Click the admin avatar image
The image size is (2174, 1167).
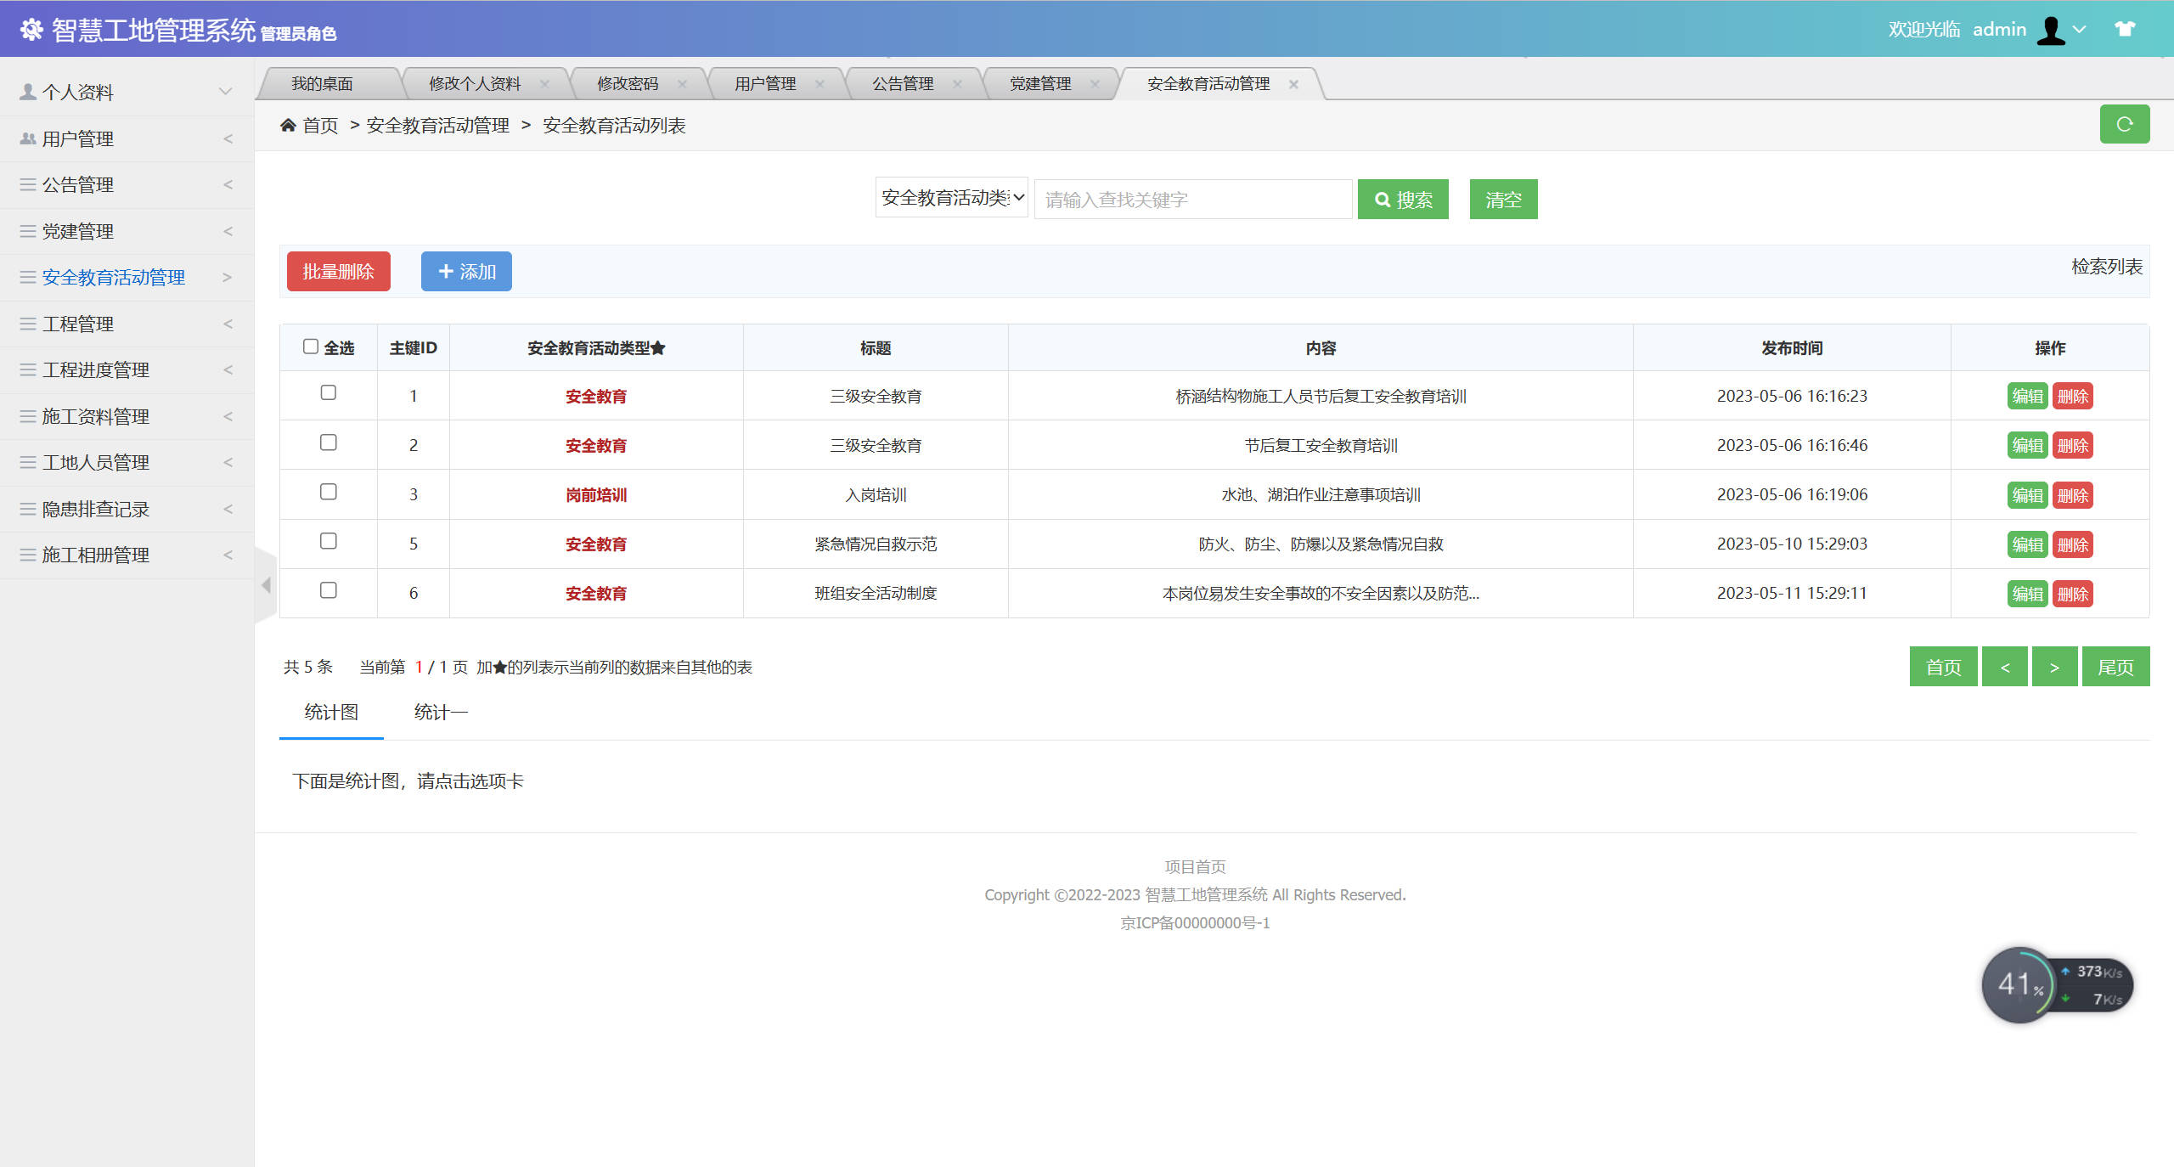[2050, 28]
